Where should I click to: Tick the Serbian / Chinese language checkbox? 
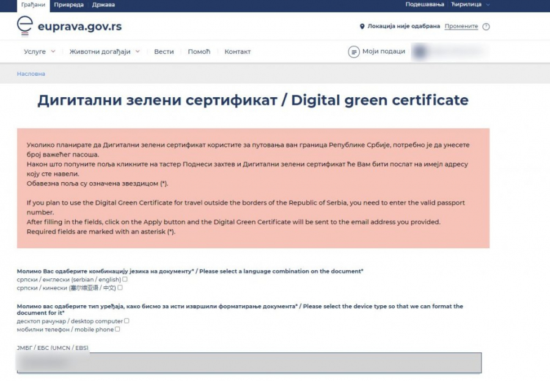[120, 287]
